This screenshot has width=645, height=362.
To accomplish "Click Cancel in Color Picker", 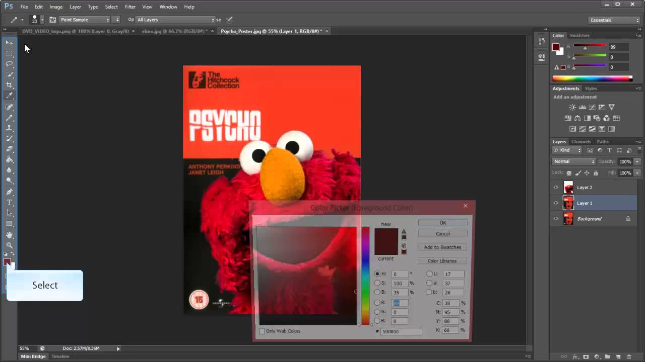I will (x=443, y=234).
